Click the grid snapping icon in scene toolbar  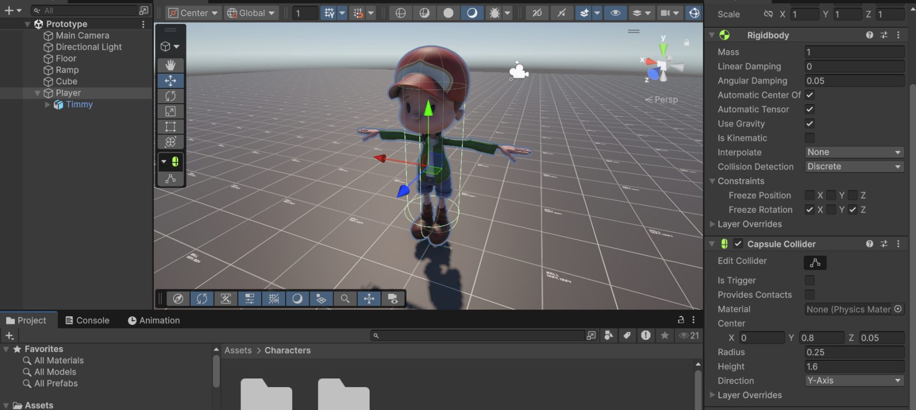(329, 13)
